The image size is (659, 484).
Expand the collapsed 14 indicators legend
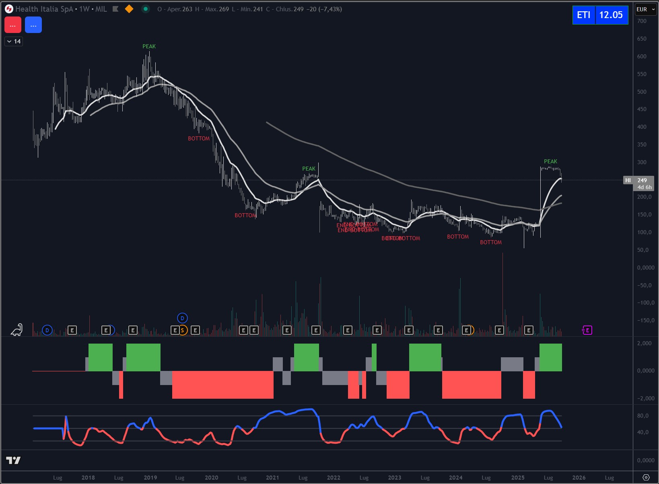coord(14,41)
